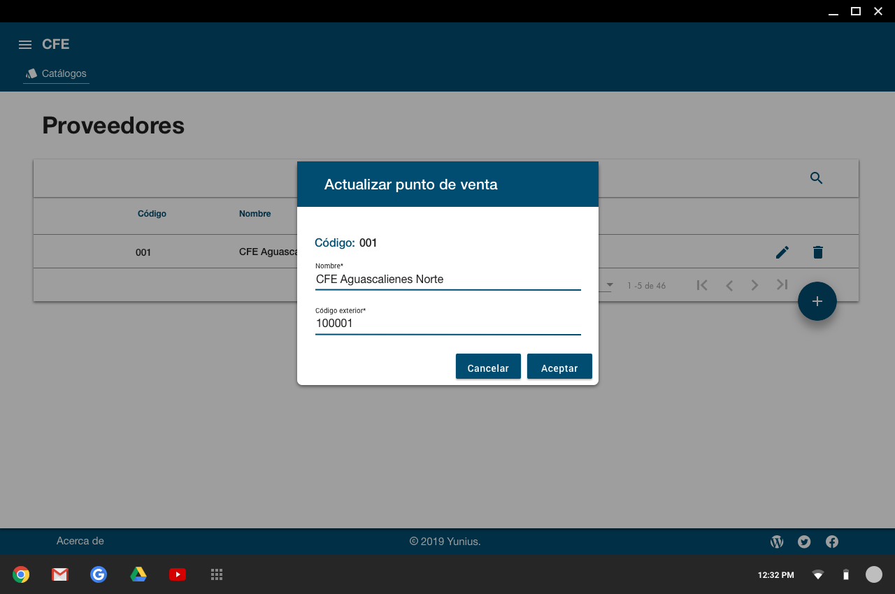Screen dimensions: 895x594
Task: Advance to the next table page
Action: tap(755, 285)
